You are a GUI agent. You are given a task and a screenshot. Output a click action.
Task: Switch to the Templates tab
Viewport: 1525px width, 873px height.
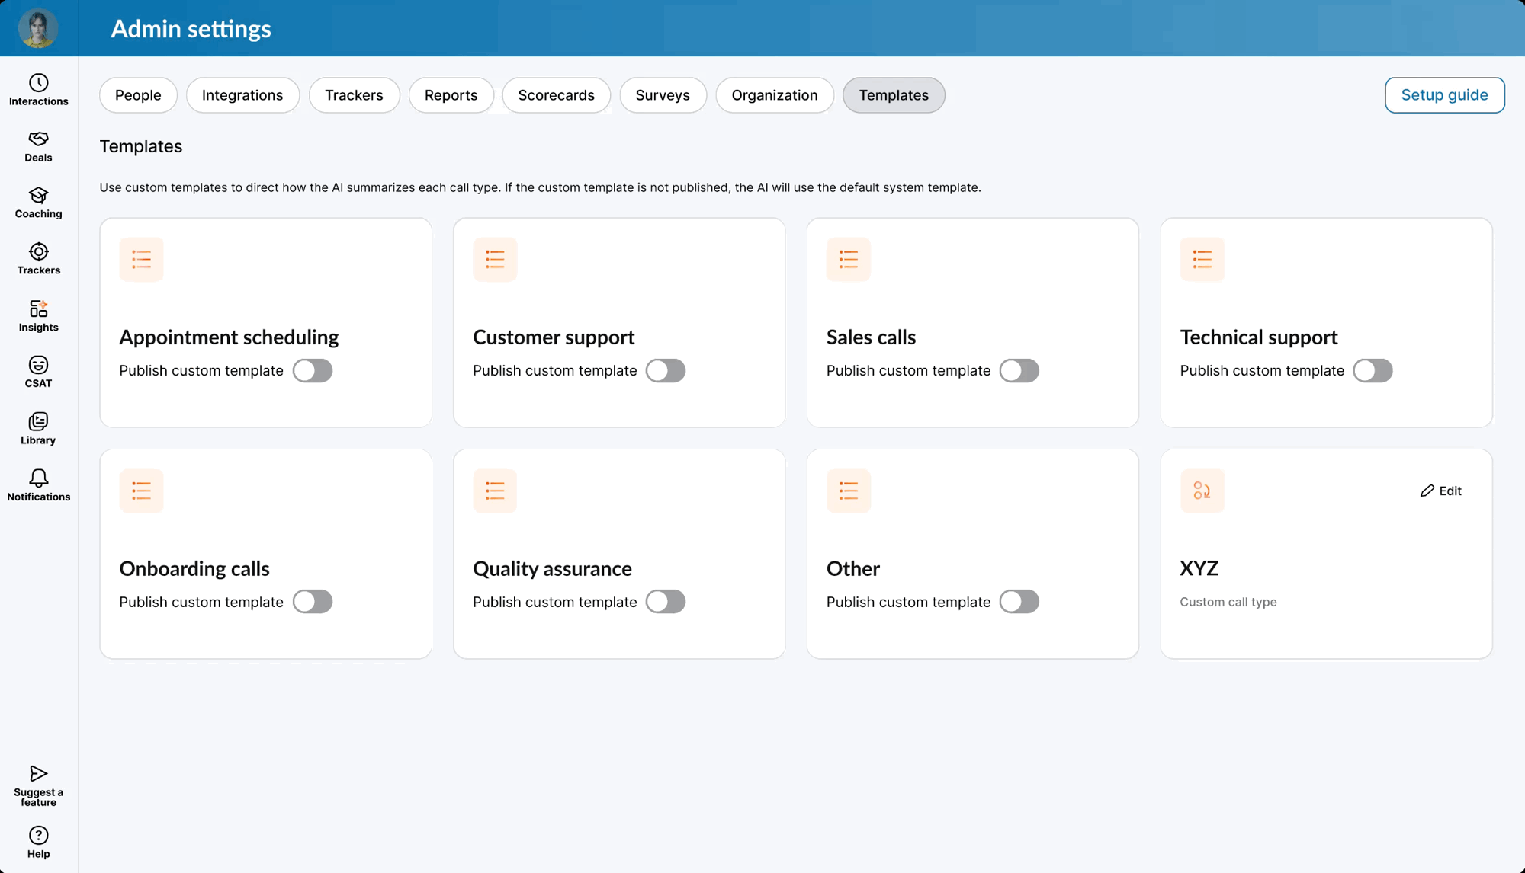894,94
